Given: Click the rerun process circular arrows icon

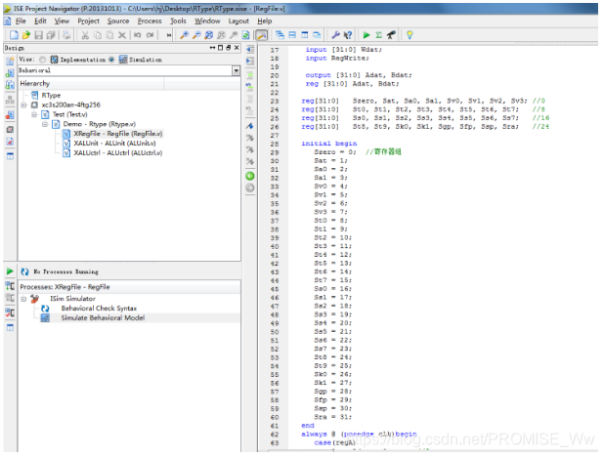Looking at the screenshot, I should point(24,271).
